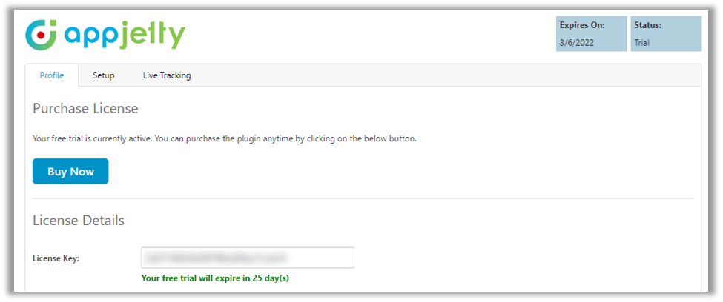Click the green trial expiry message

point(215,279)
